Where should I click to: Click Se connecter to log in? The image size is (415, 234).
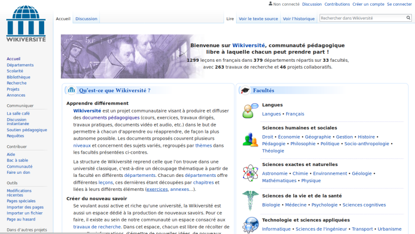399,4
